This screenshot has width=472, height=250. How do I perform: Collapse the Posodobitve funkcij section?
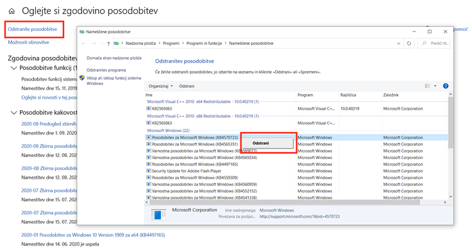tap(13, 68)
